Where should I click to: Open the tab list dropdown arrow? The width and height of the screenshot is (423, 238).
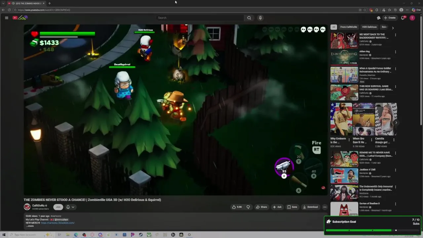tap(3, 3)
